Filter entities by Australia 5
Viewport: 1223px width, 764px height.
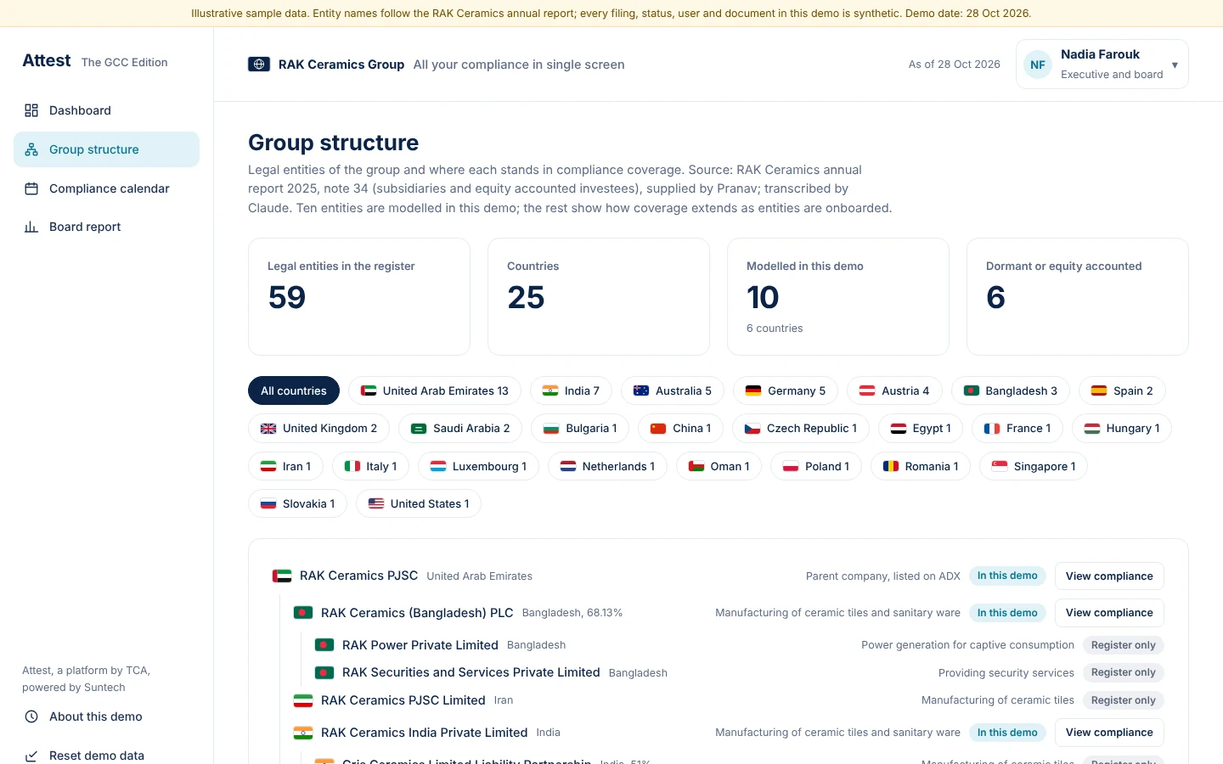tap(673, 390)
